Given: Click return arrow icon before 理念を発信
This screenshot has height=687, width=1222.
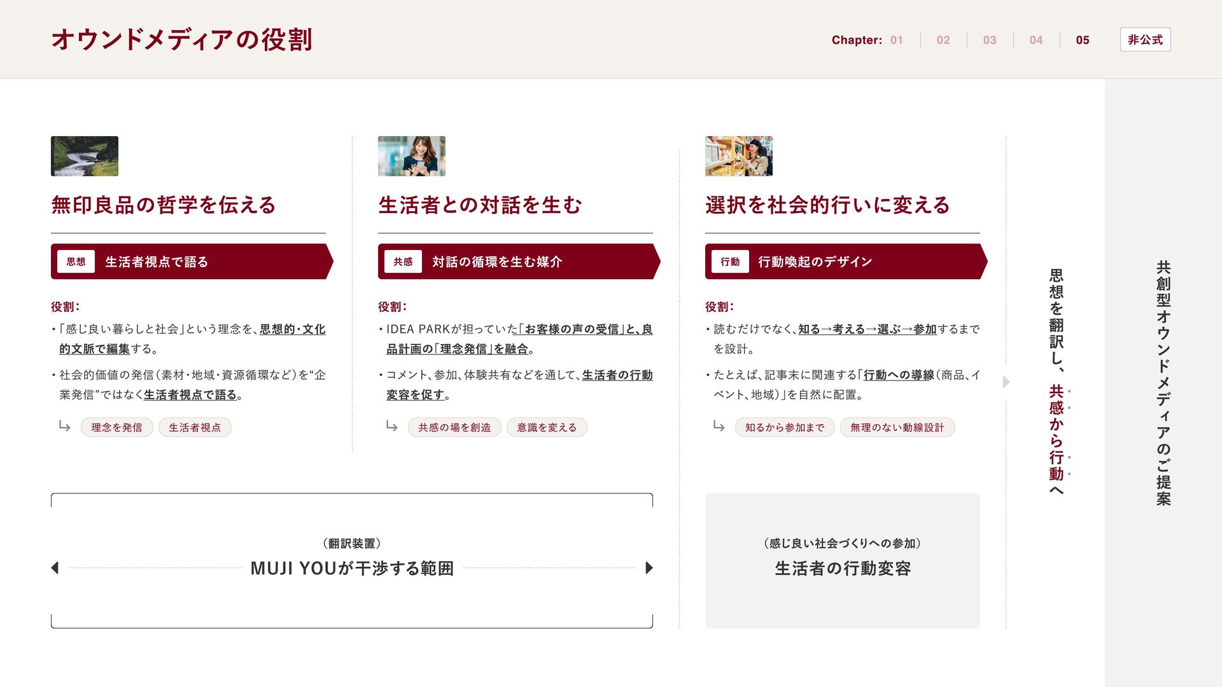Looking at the screenshot, I should (64, 426).
